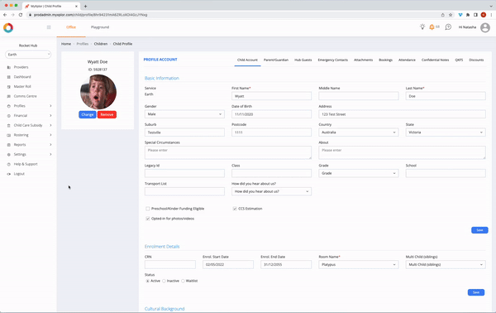Open the Attendance tab
496x313 pixels.
click(x=407, y=60)
